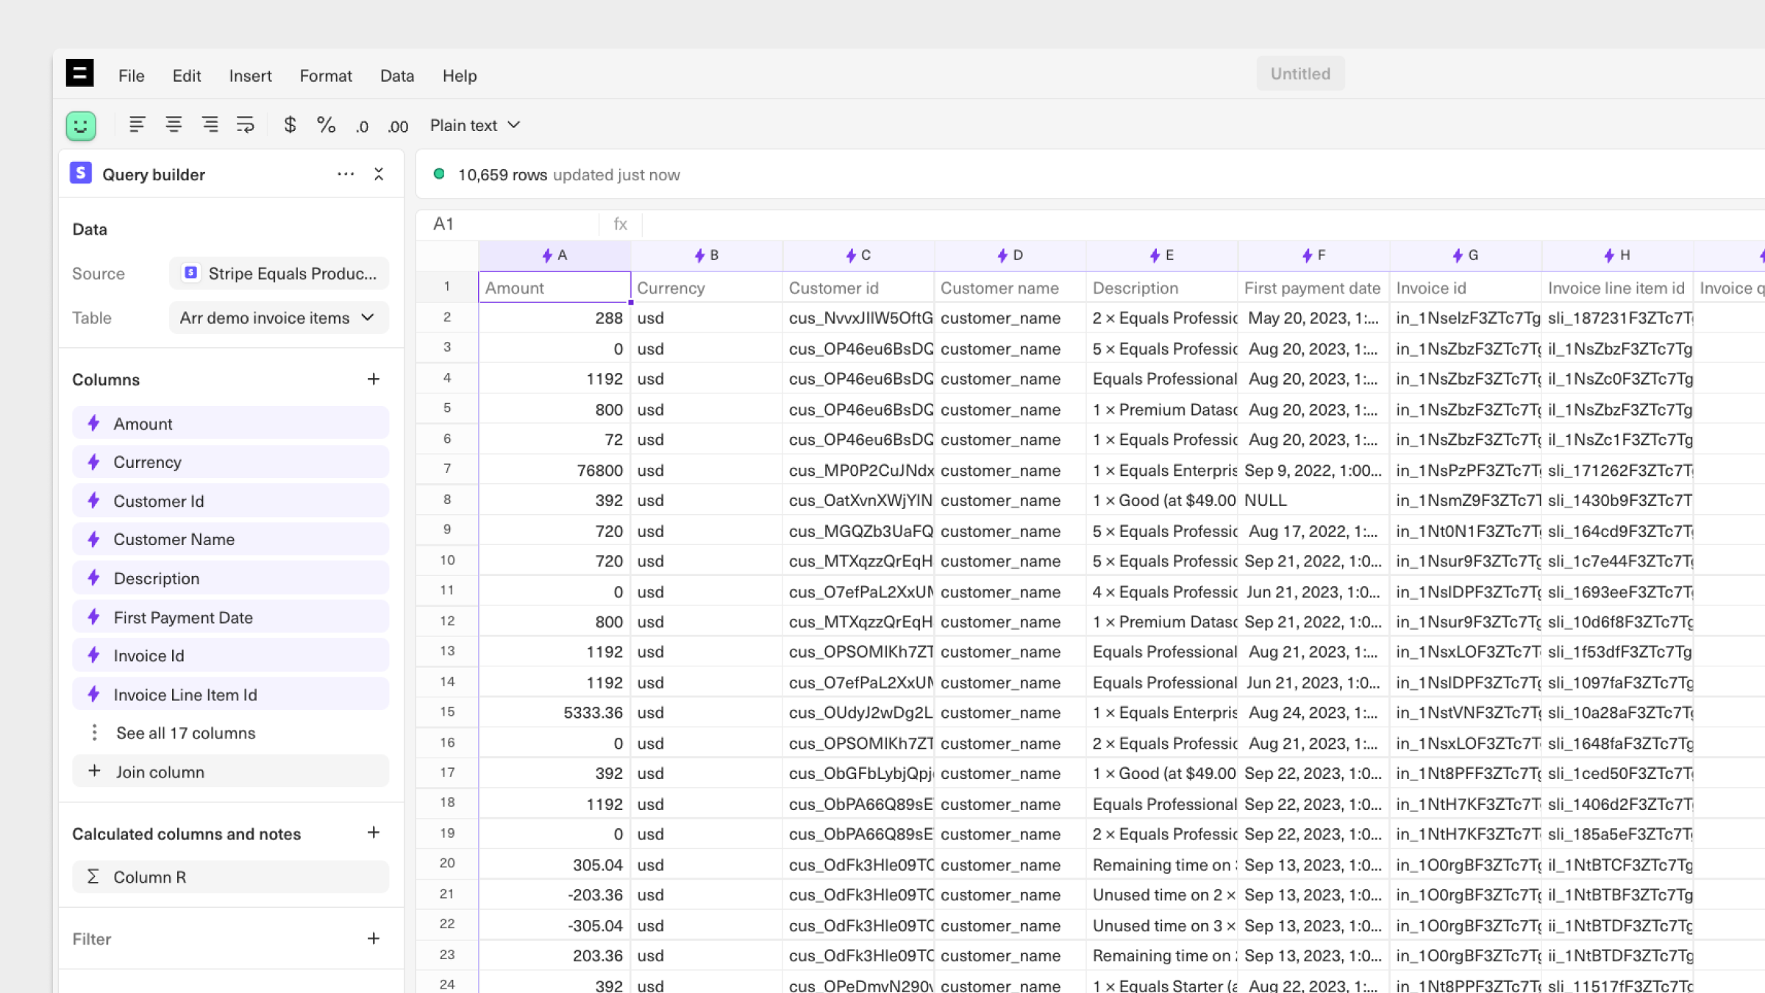Add a new filter with plus
This screenshot has height=993, width=1765.
point(374,939)
